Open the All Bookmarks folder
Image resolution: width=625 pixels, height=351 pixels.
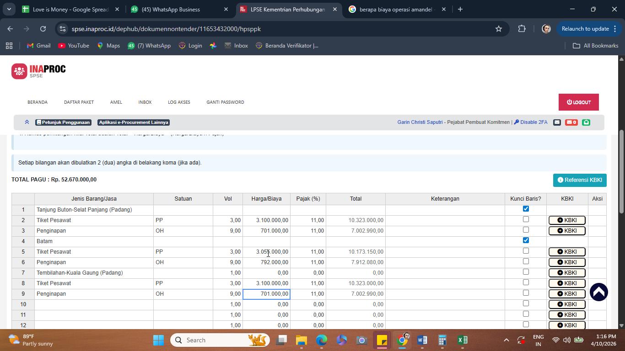pyautogui.click(x=595, y=46)
